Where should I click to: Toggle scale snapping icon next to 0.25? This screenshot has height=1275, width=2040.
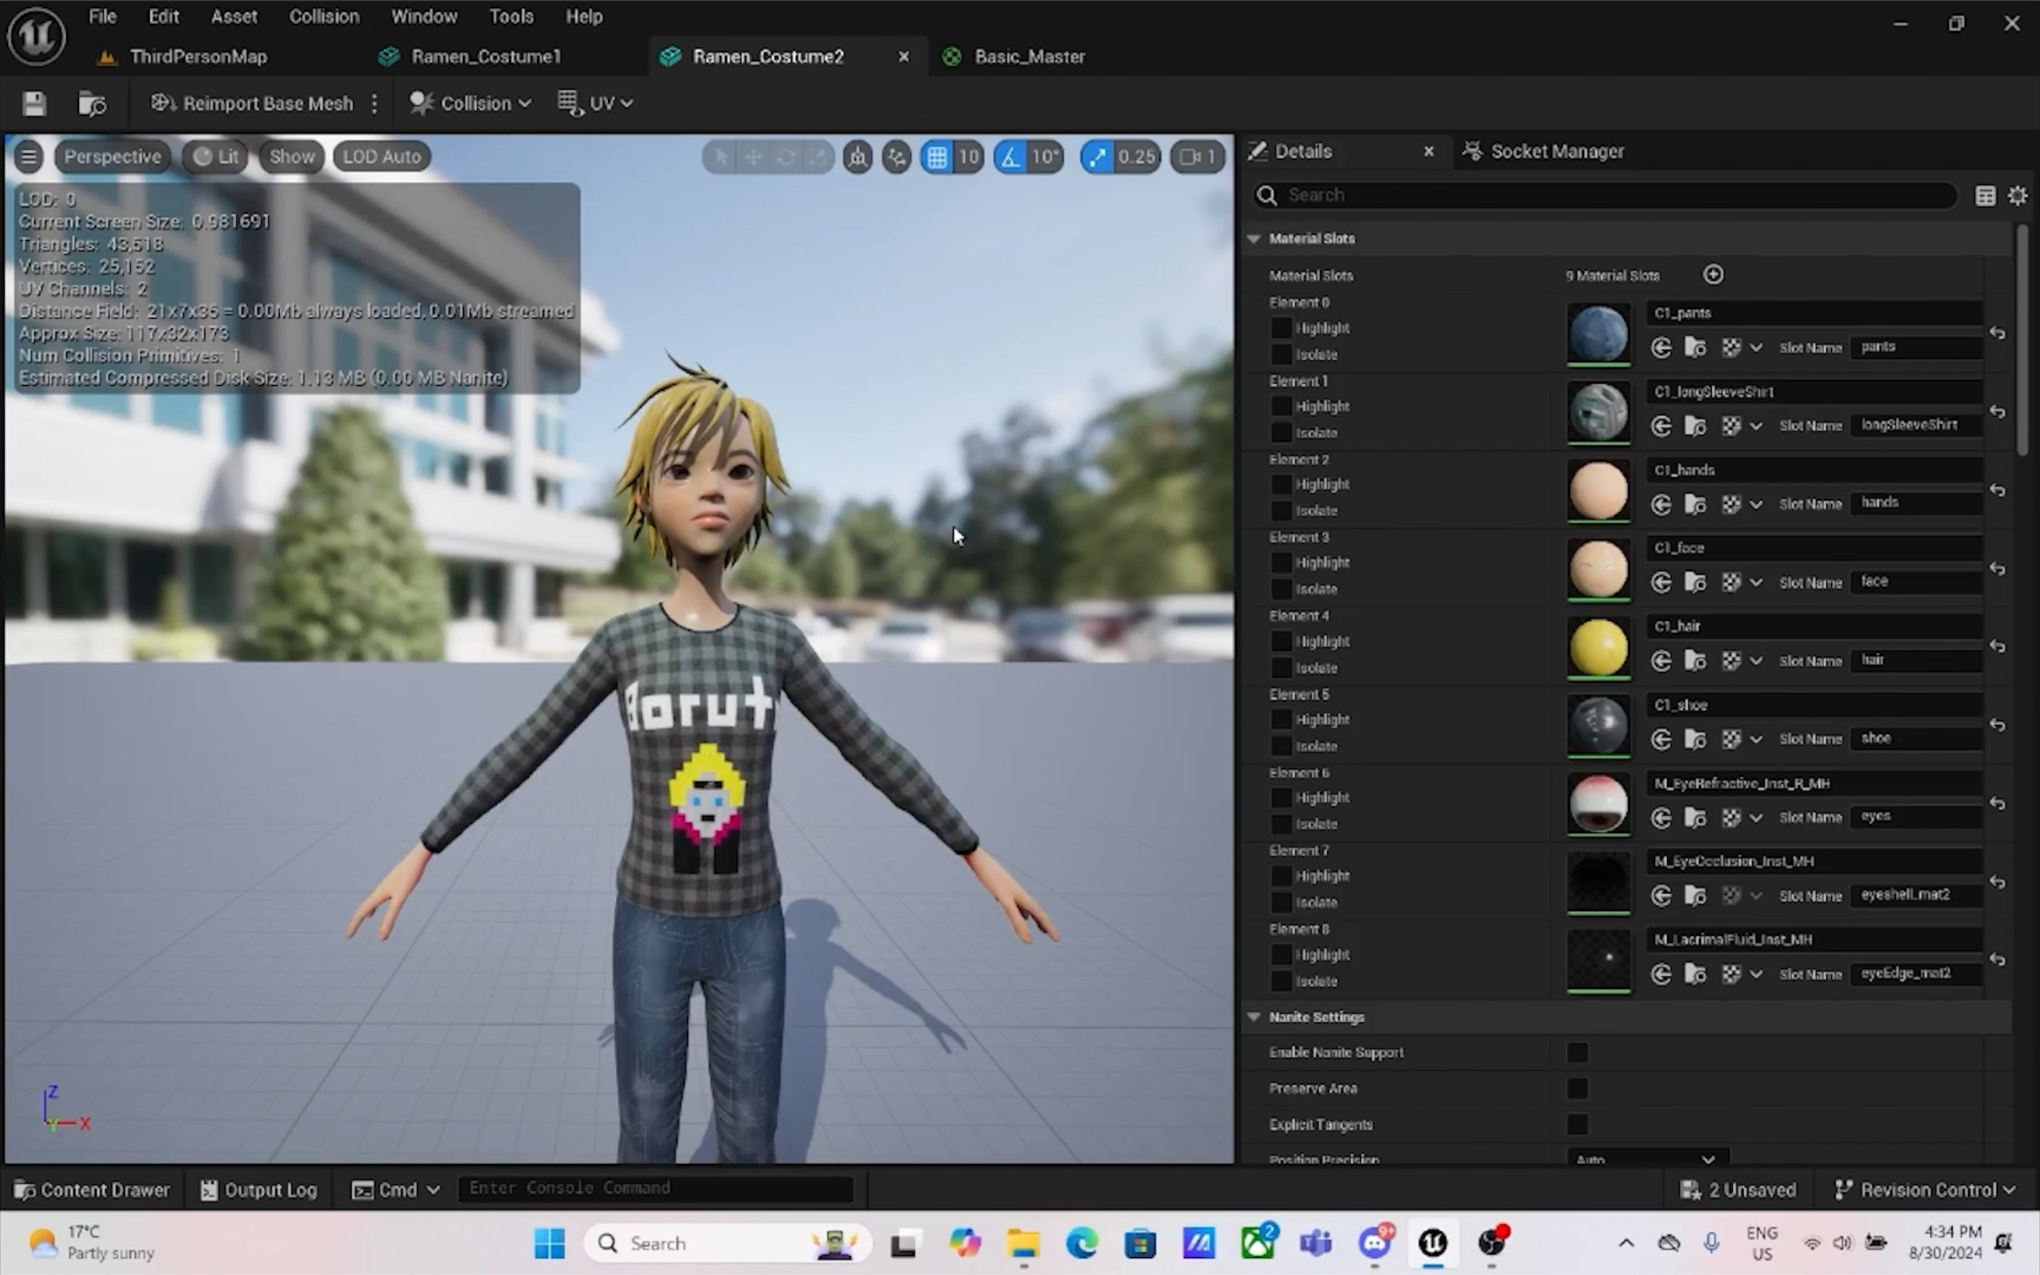click(1097, 157)
